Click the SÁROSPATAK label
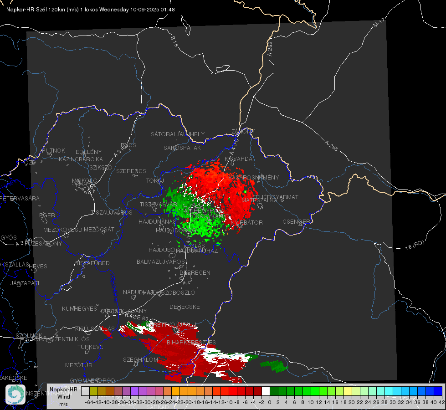 (x=182, y=148)
